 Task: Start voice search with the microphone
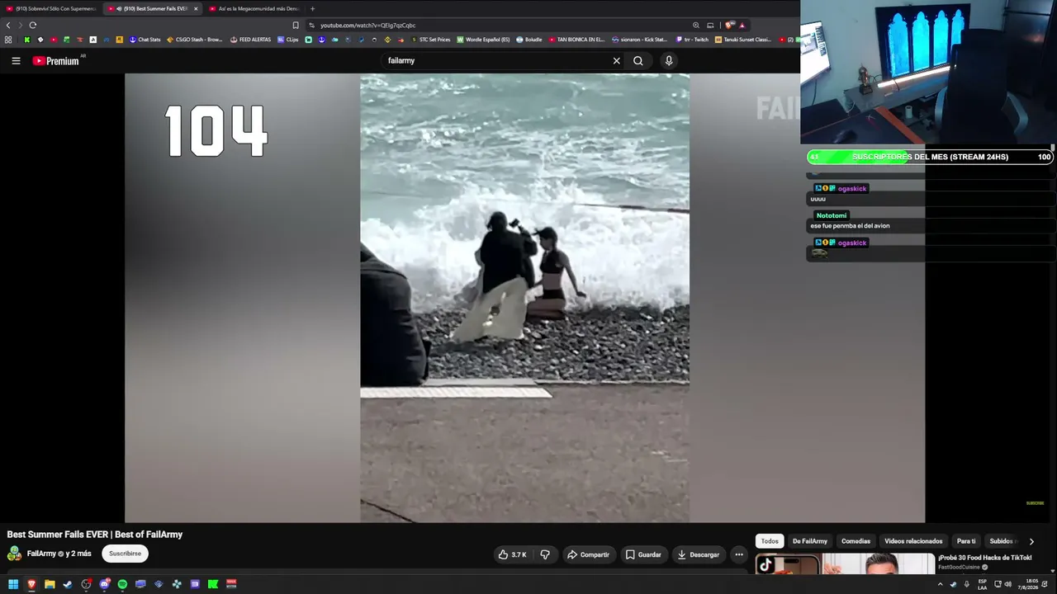[x=669, y=60]
